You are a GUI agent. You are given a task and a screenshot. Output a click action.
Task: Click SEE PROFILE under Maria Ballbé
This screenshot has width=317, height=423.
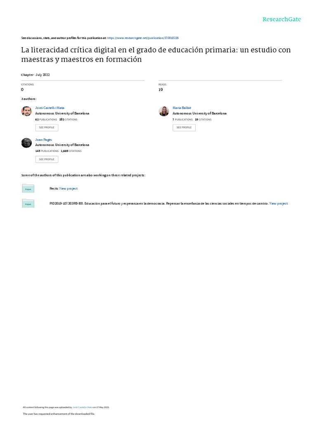point(184,128)
